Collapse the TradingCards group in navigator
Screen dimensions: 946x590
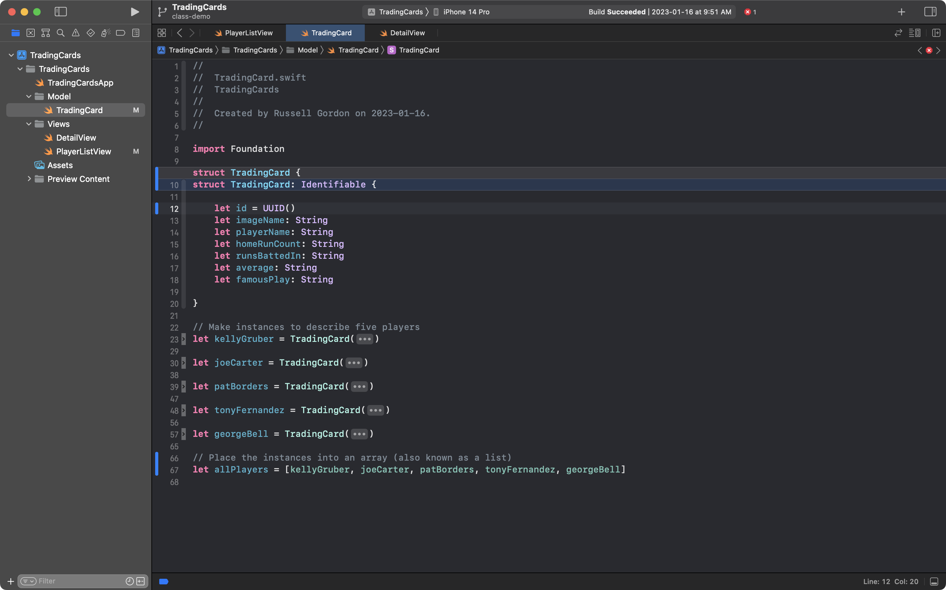[x=20, y=69]
